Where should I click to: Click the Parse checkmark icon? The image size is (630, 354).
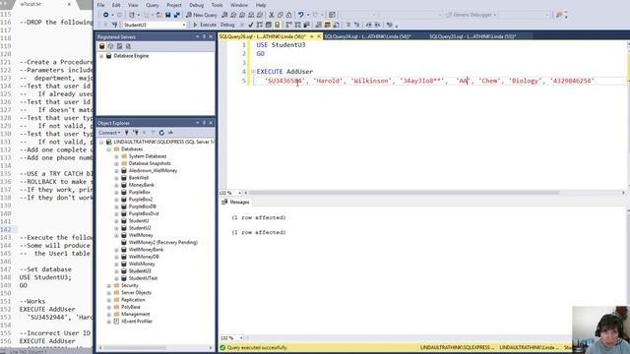[251, 25]
